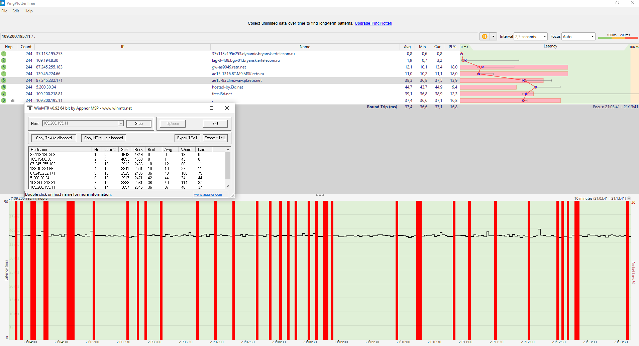639x346 pixels.
Task: Click the 100ms/200ms latency scale bar
Action: click(618, 37)
